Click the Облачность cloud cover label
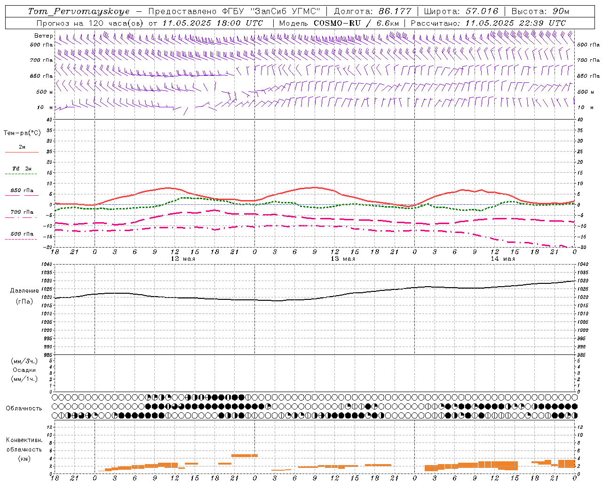The width and height of the screenshot is (602, 482). 24,408
